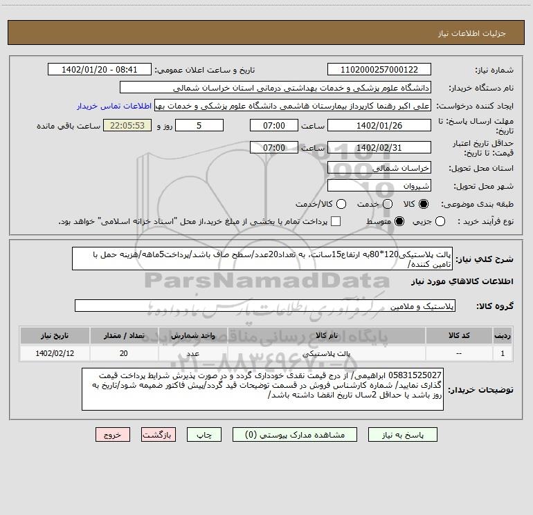
Task: Click the request creator field علی اکبر رهنما
Action: point(293,106)
